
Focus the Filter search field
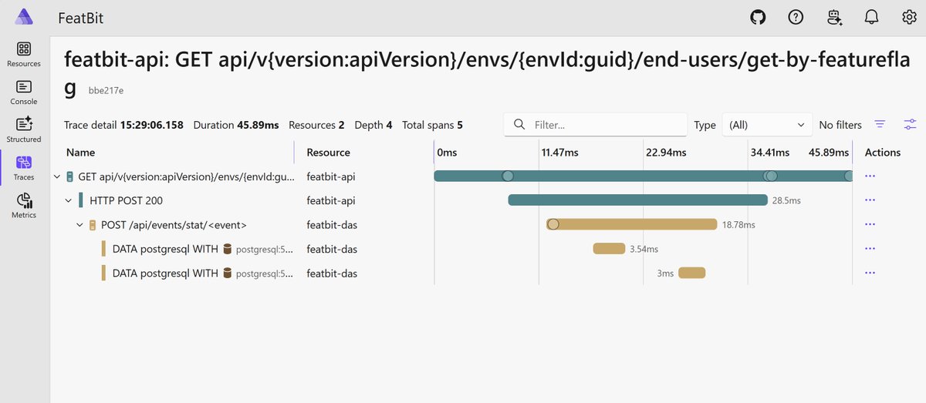[595, 125]
